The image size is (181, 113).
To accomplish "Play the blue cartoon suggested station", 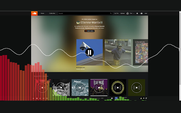I will pyautogui.click(x=80, y=88).
